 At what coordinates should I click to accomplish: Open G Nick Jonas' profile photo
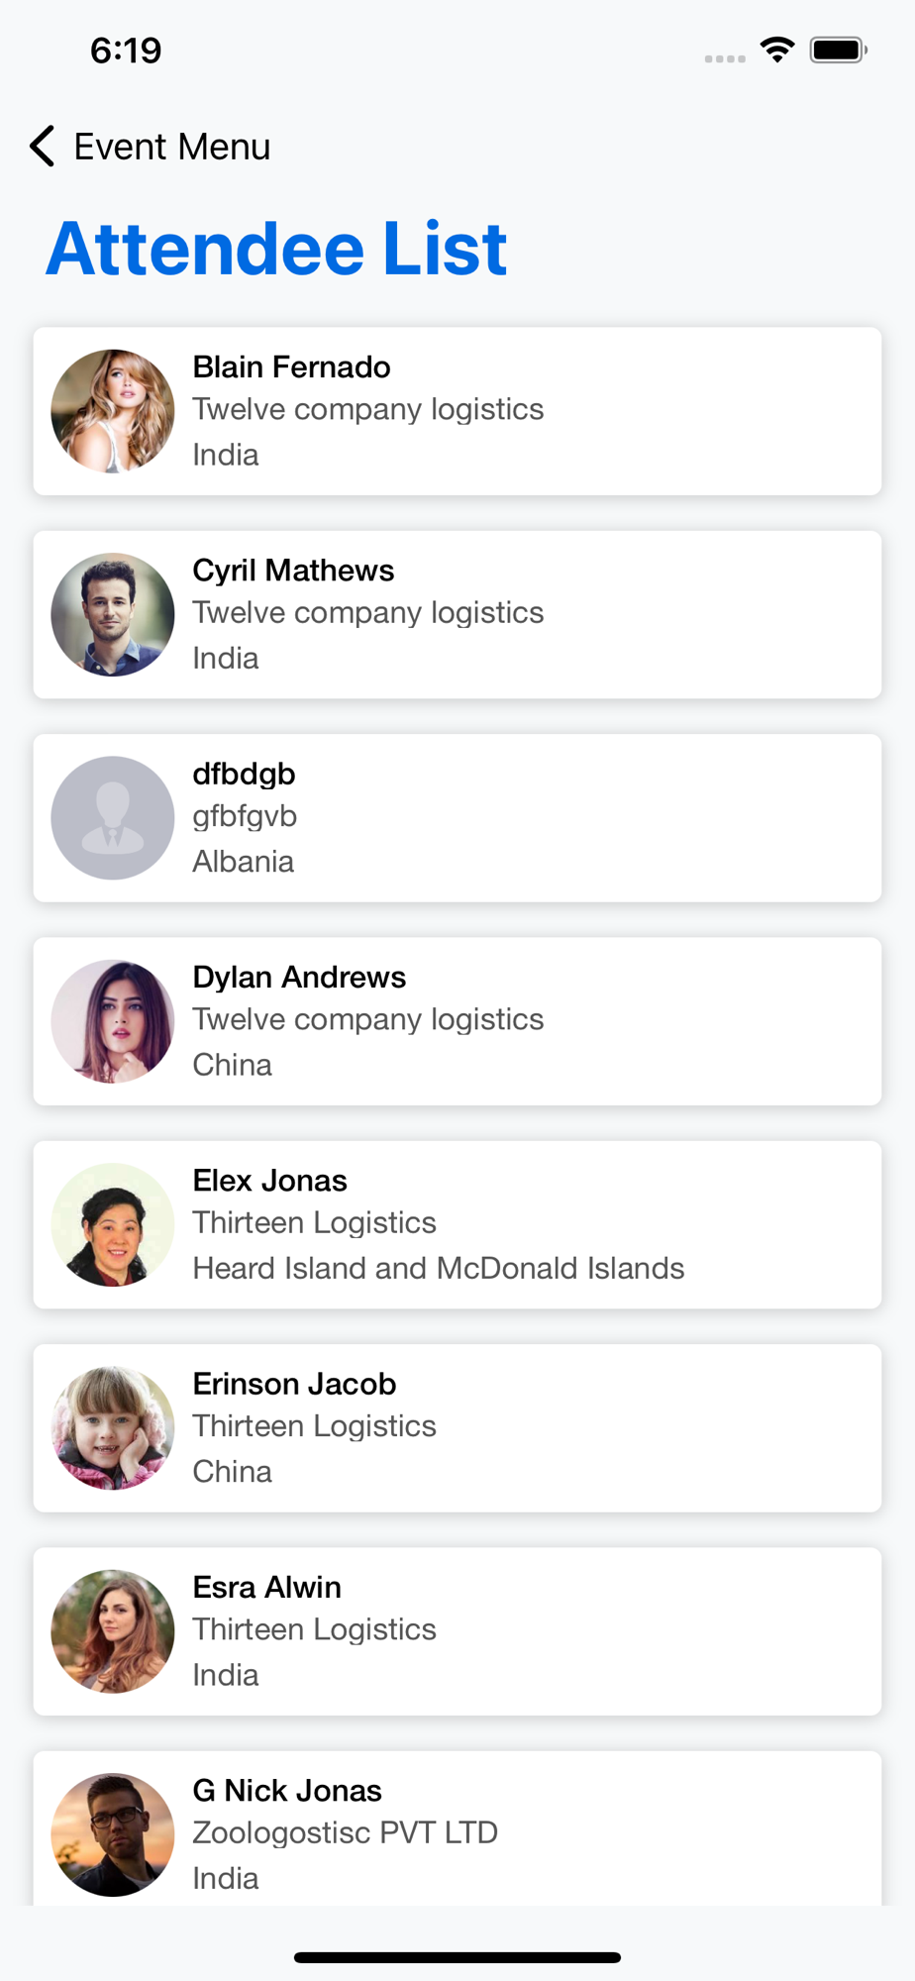click(113, 1834)
